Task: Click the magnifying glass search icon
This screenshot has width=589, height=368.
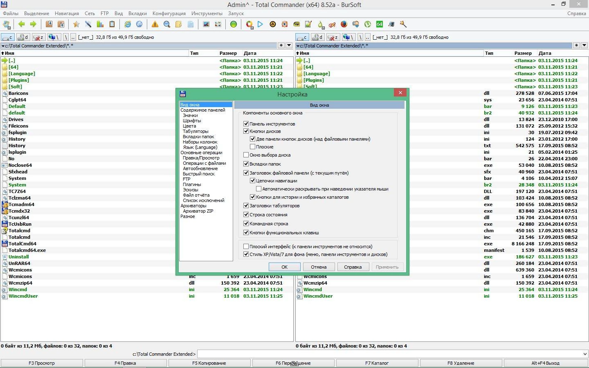Action: (167, 24)
